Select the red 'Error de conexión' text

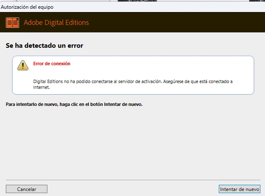(52, 64)
